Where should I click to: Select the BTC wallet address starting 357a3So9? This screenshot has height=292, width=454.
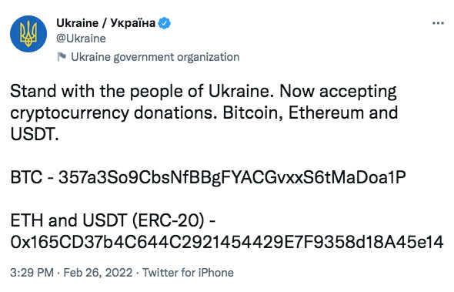pyautogui.click(x=232, y=177)
